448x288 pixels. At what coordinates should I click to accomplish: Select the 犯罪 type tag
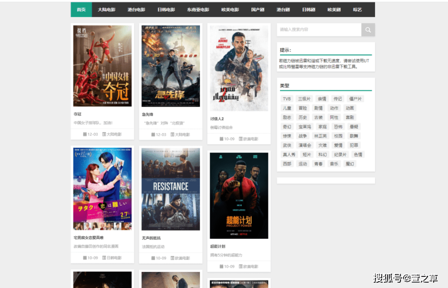(354, 145)
